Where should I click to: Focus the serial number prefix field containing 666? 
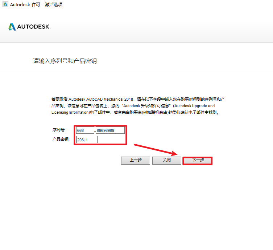click(85, 130)
